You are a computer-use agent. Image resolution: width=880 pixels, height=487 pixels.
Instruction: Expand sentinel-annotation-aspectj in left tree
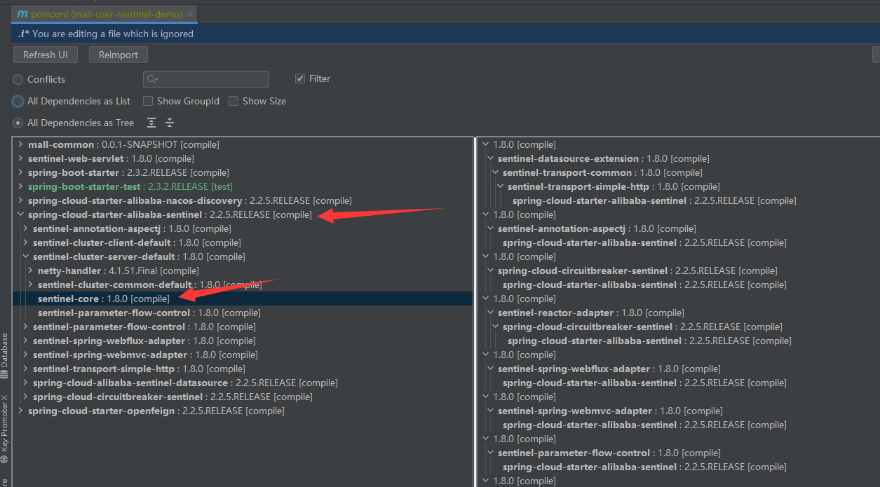(25, 228)
